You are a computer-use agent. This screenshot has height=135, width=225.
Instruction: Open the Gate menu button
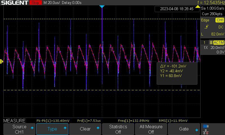point(184,129)
